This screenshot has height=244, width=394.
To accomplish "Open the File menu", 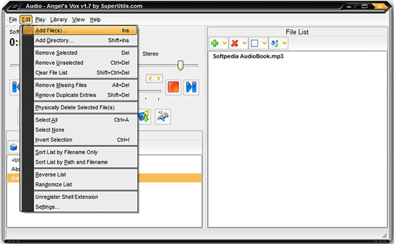I will coord(13,20).
